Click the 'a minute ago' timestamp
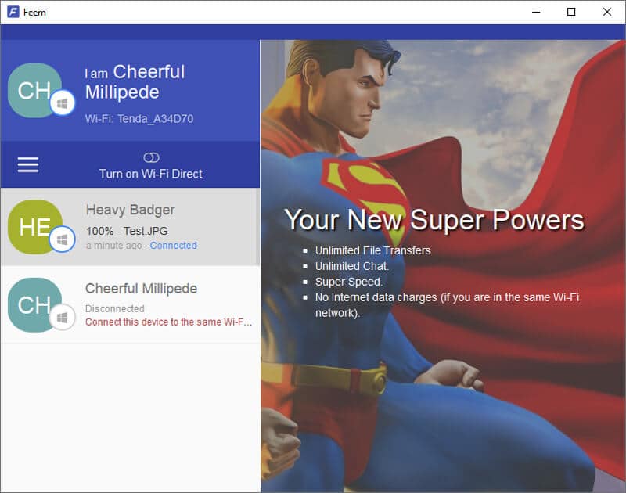626x493 pixels. [113, 246]
